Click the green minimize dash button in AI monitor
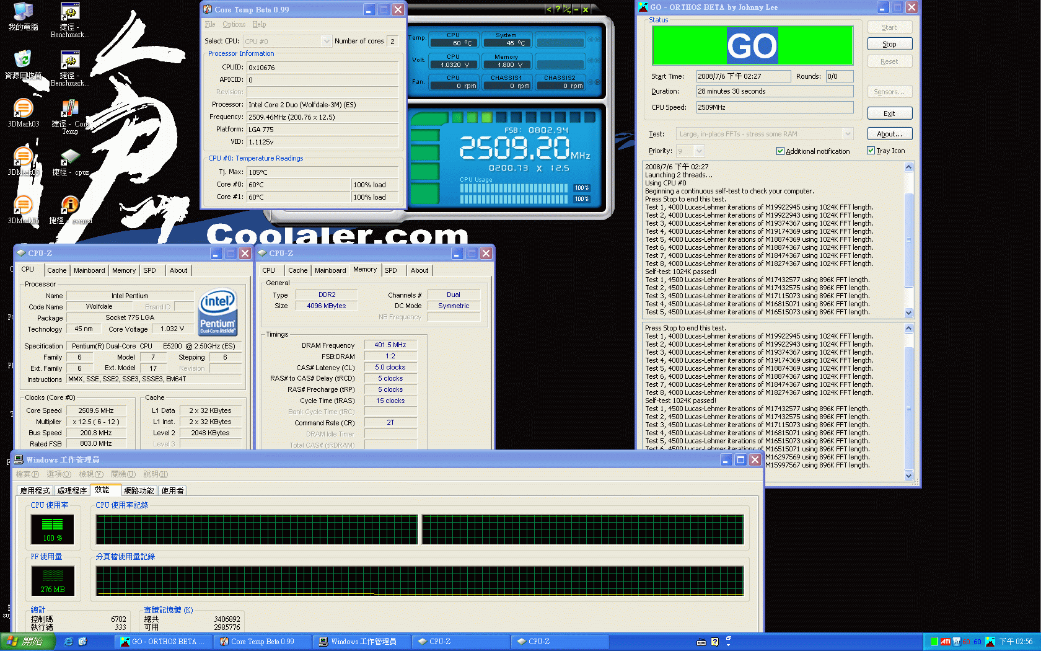Viewport: 1041px width, 651px height. pos(576,9)
